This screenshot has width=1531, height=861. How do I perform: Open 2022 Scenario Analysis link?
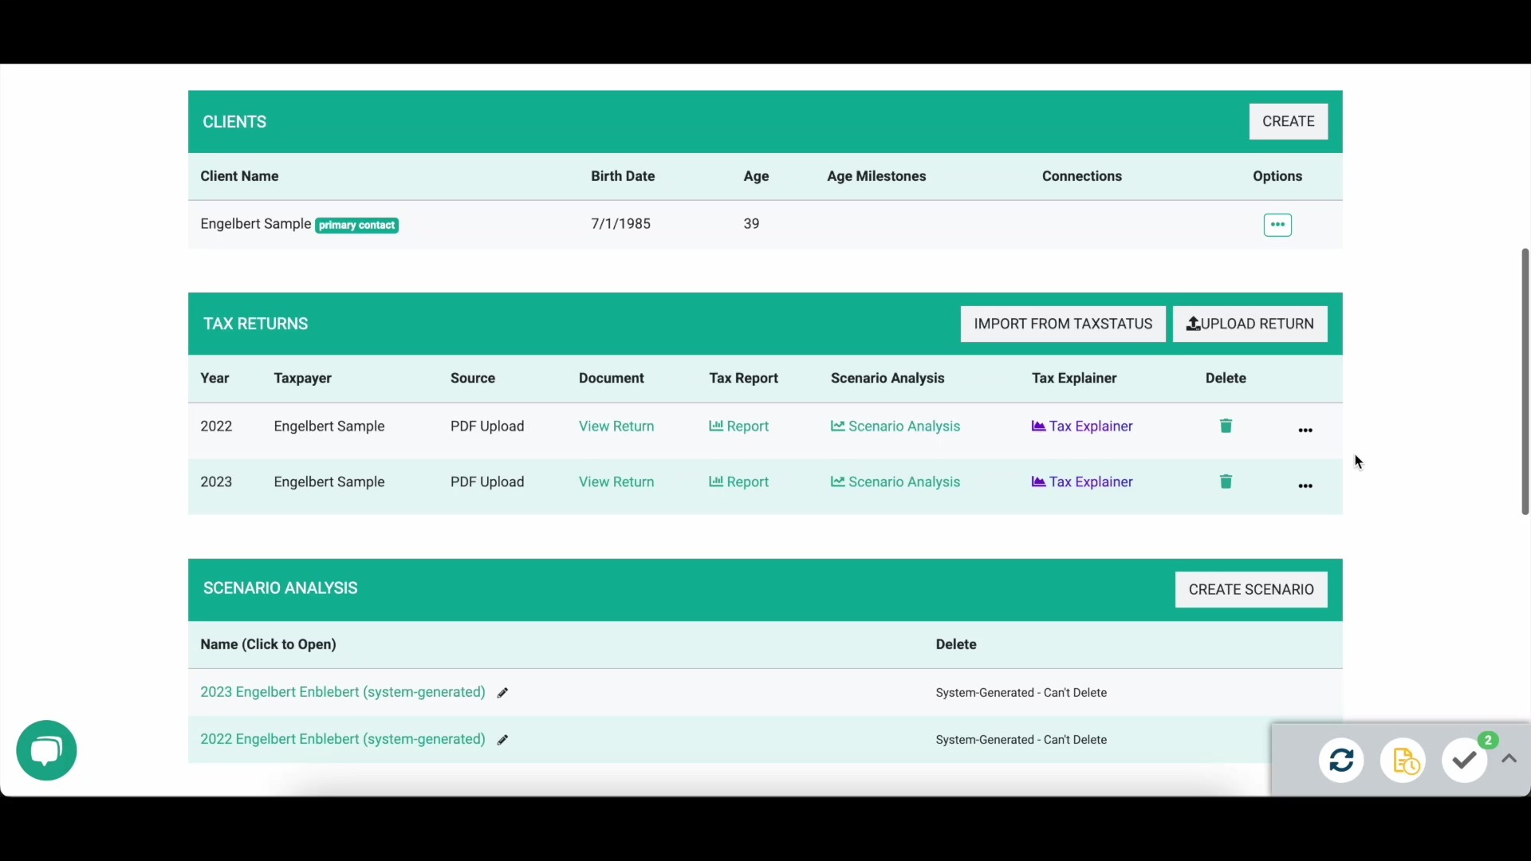895,427
